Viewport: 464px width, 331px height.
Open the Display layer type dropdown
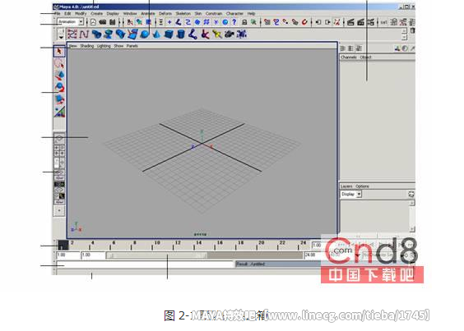pos(350,194)
